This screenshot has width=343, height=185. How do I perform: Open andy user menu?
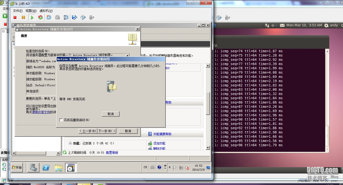click(x=331, y=25)
